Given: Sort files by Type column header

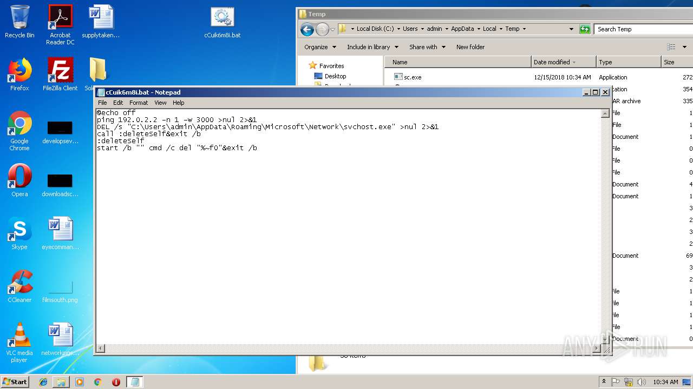Looking at the screenshot, I should click(x=629, y=62).
